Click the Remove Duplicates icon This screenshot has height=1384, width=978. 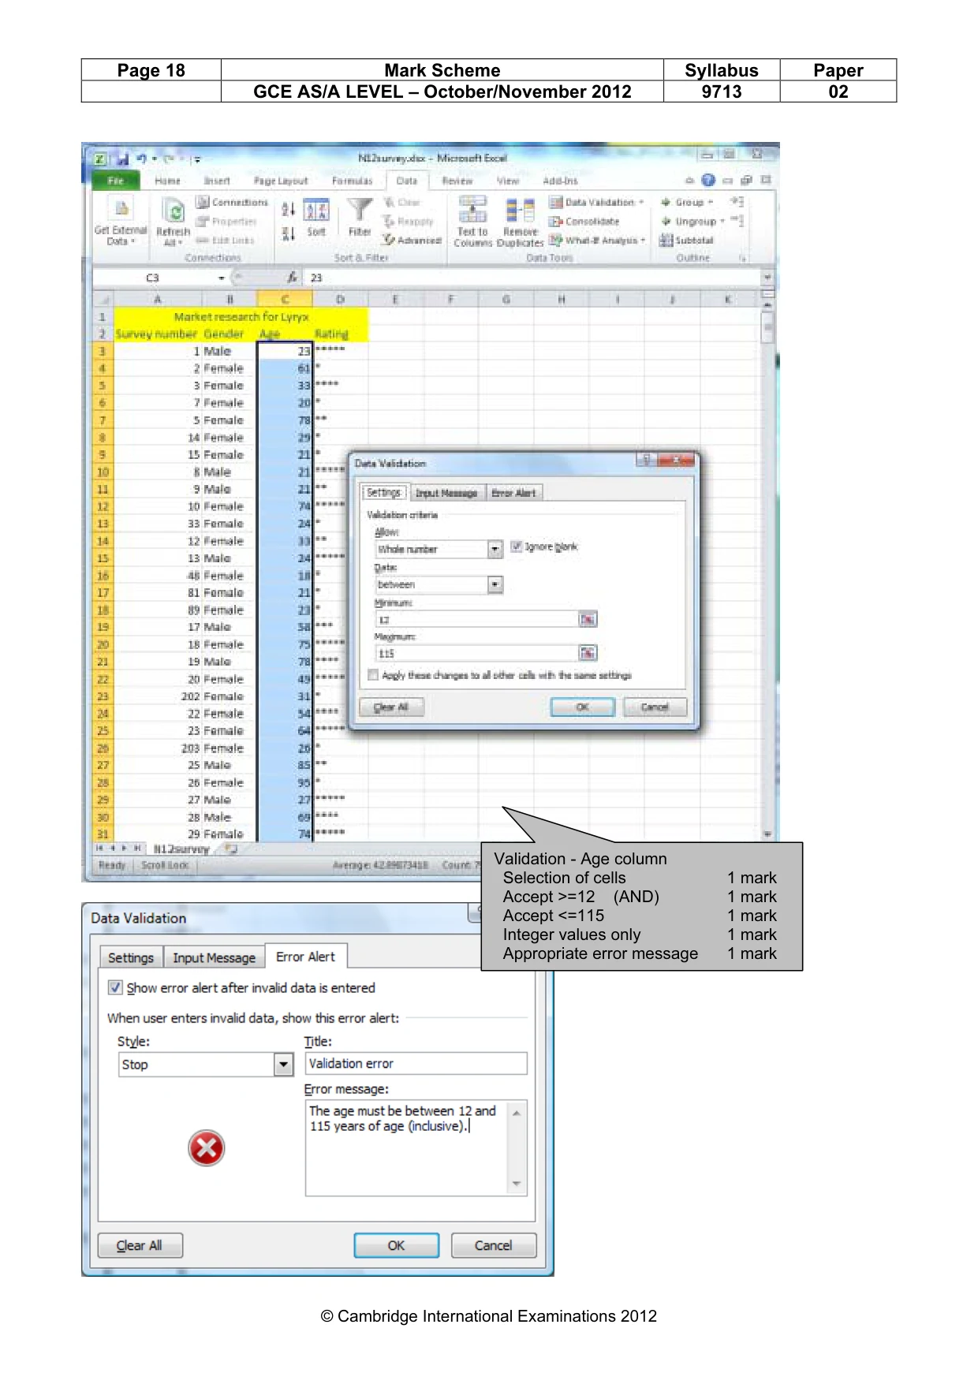pyautogui.click(x=521, y=211)
